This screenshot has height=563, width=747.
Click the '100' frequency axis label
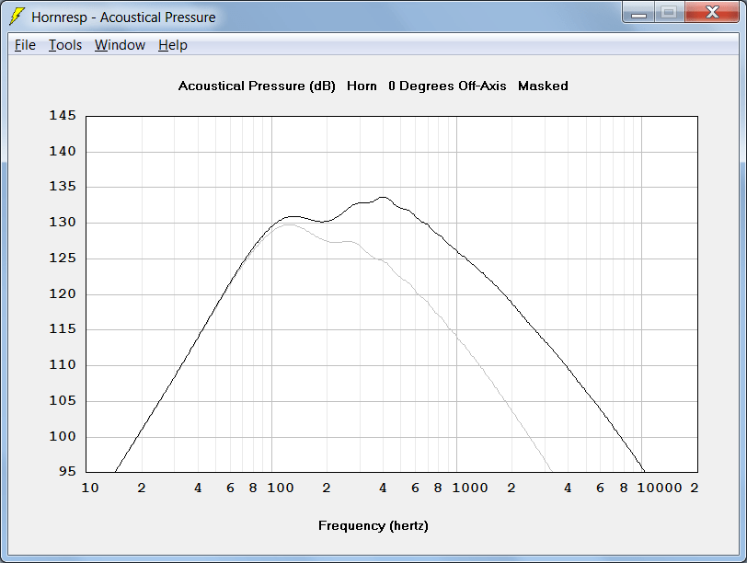(x=280, y=488)
